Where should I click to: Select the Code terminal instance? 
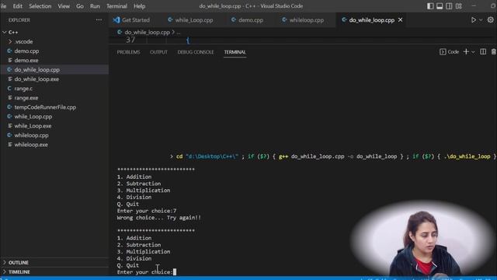point(450,52)
